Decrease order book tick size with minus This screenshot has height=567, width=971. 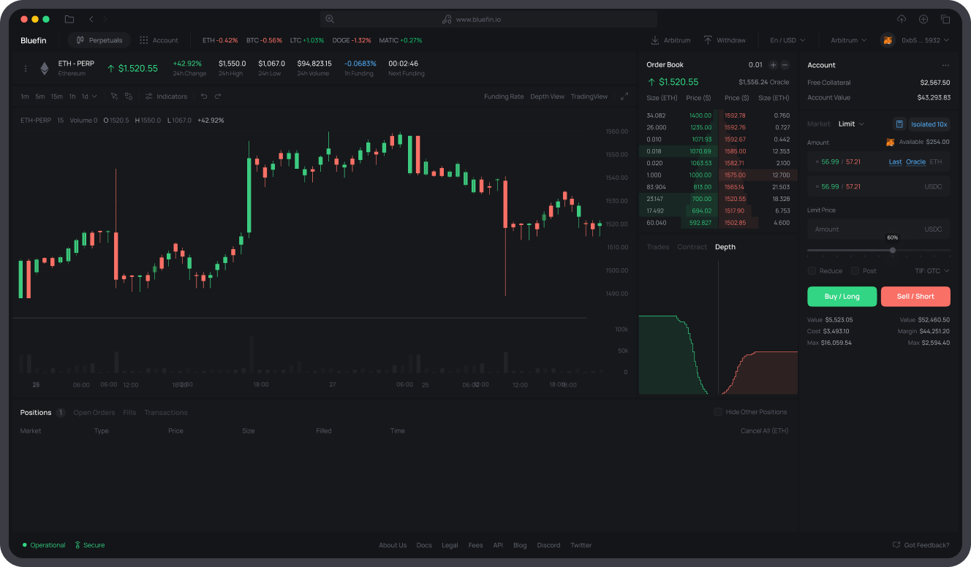pyautogui.click(x=785, y=65)
